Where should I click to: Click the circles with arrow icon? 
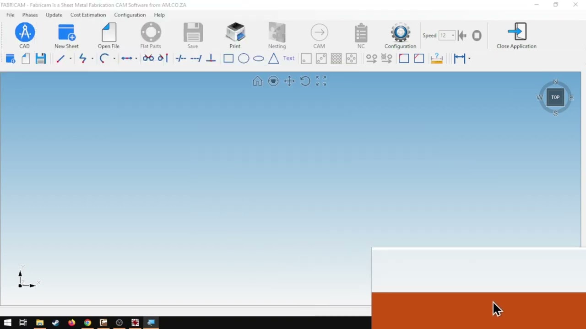[x=371, y=58]
